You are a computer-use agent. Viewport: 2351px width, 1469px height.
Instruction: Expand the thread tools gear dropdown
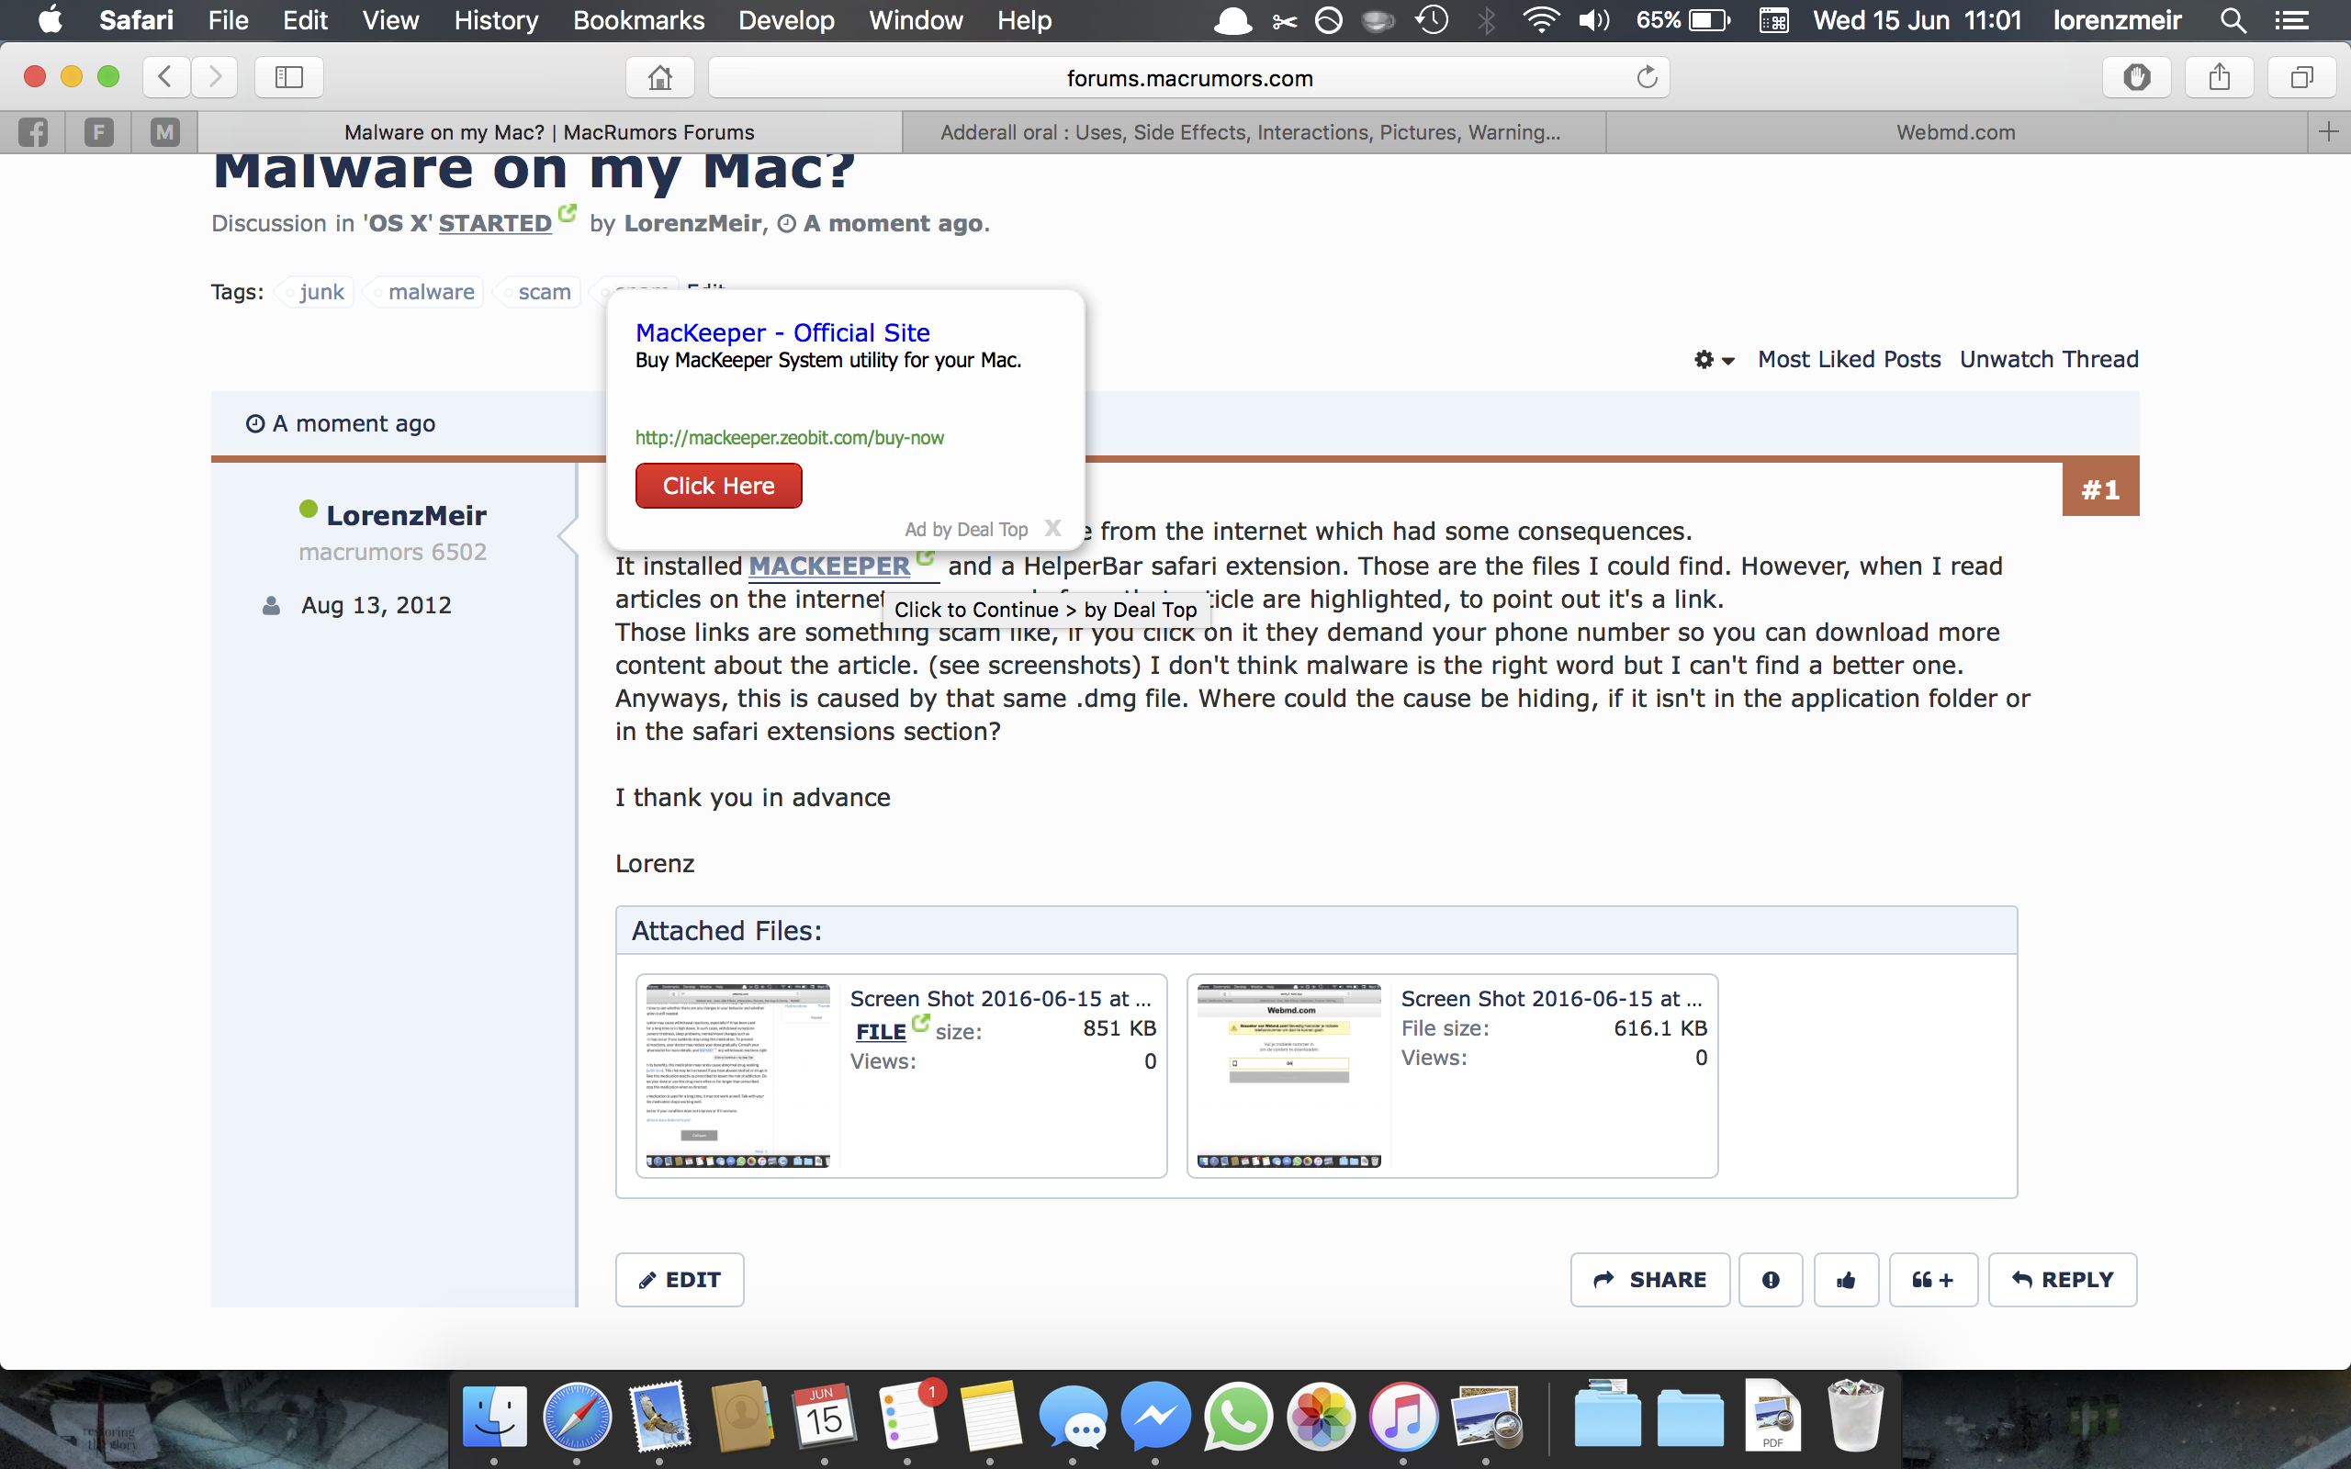point(1713,360)
